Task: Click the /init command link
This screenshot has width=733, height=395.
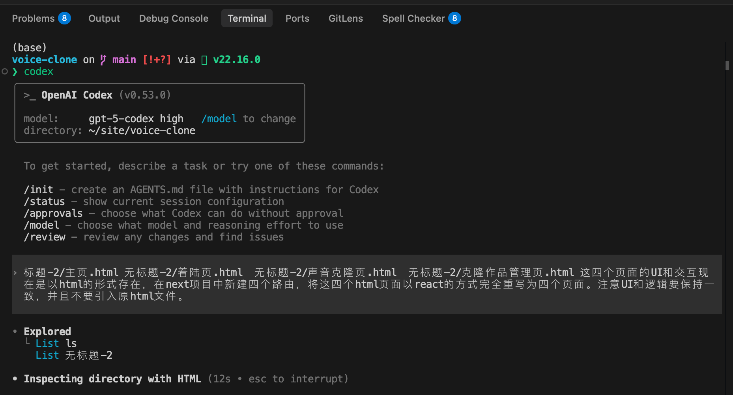Action: pos(38,189)
